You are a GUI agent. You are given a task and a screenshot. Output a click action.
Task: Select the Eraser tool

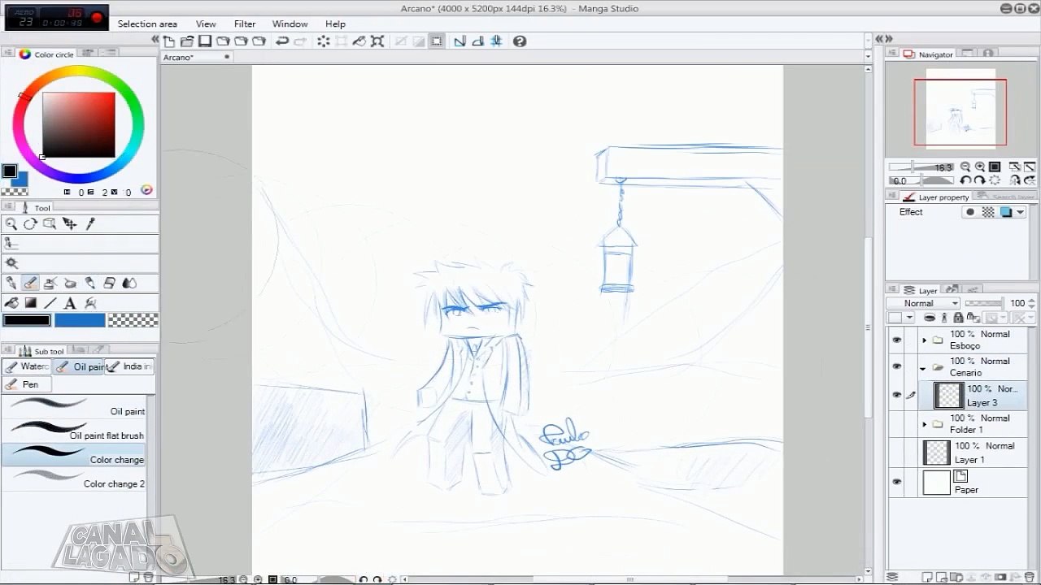click(110, 283)
